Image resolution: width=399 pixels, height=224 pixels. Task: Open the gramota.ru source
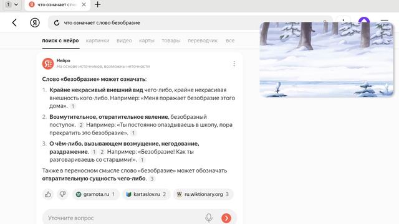tap(95, 194)
